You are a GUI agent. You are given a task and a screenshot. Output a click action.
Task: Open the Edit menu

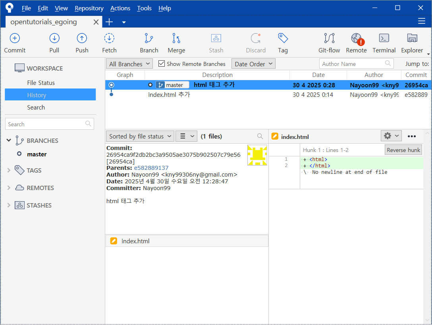point(43,8)
